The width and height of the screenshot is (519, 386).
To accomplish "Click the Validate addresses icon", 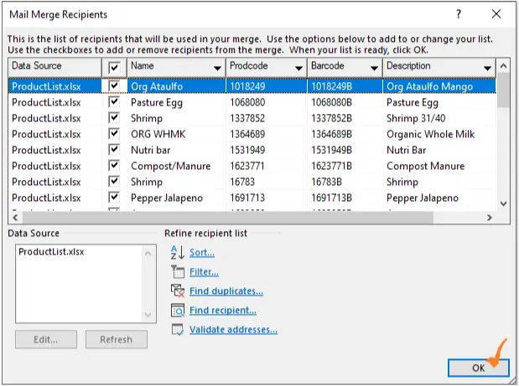I will [x=178, y=329].
